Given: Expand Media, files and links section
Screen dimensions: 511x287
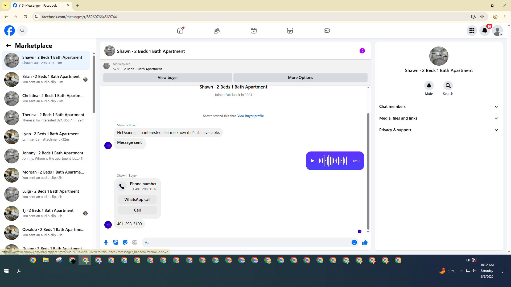Looking at the screenshot, I should coord(439,118).
